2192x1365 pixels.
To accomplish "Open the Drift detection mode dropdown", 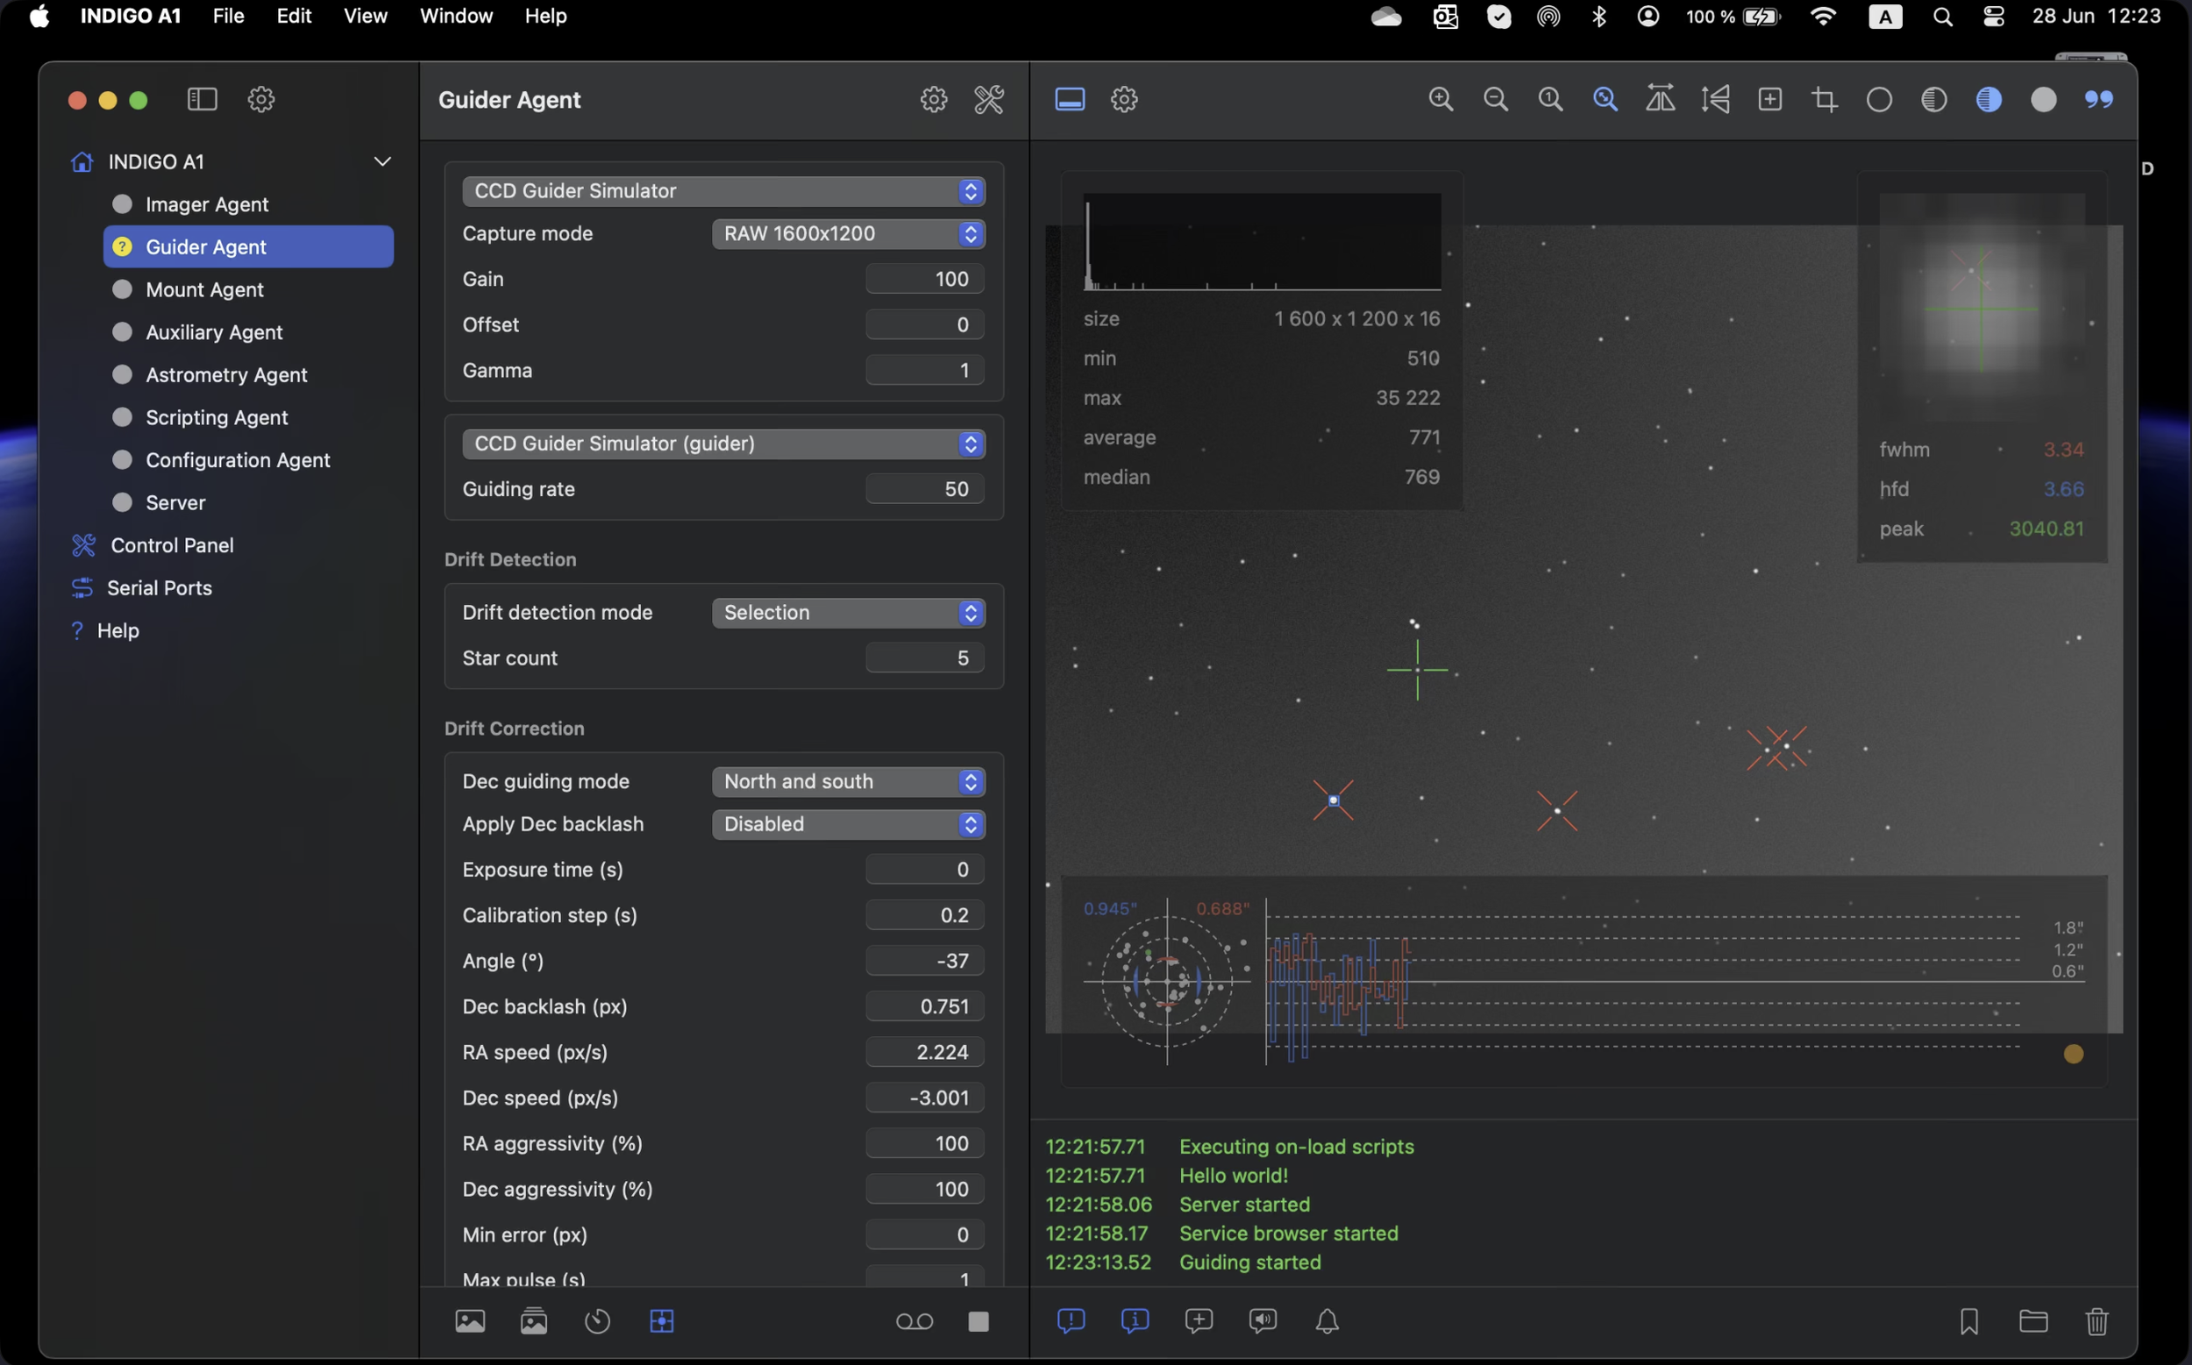I will [x=848, y=613].
